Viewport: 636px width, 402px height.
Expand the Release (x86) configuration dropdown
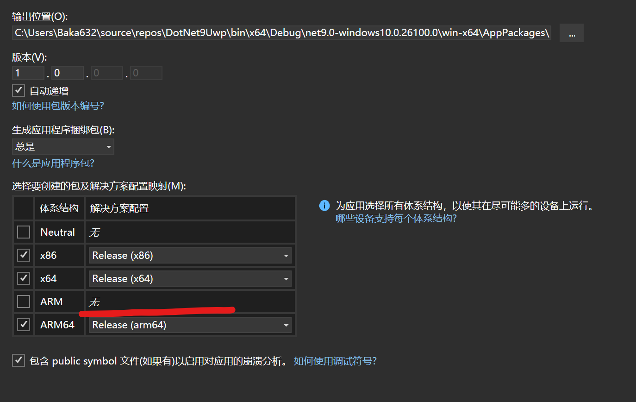coord(190,255)
